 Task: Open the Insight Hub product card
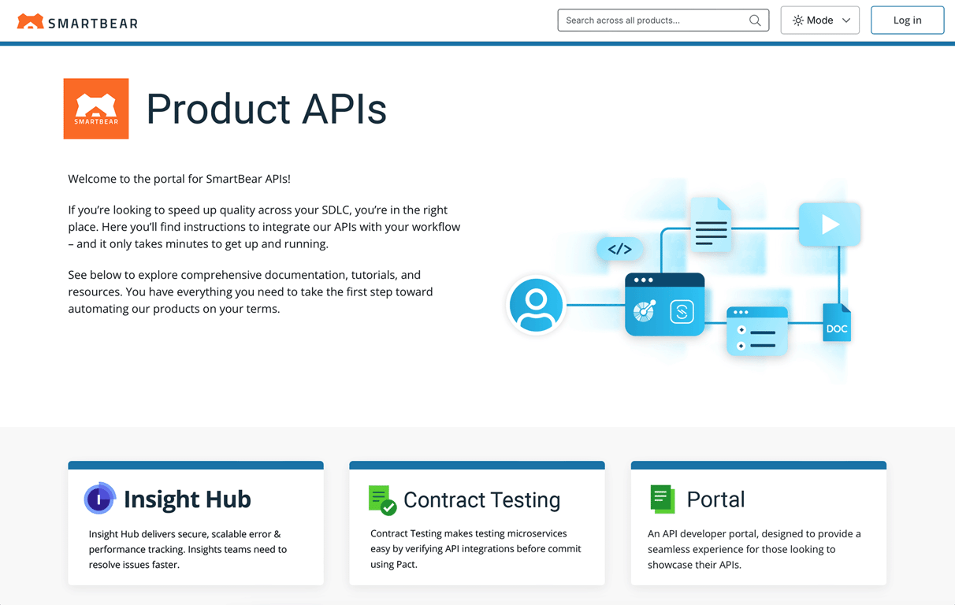tap(195, 522)
